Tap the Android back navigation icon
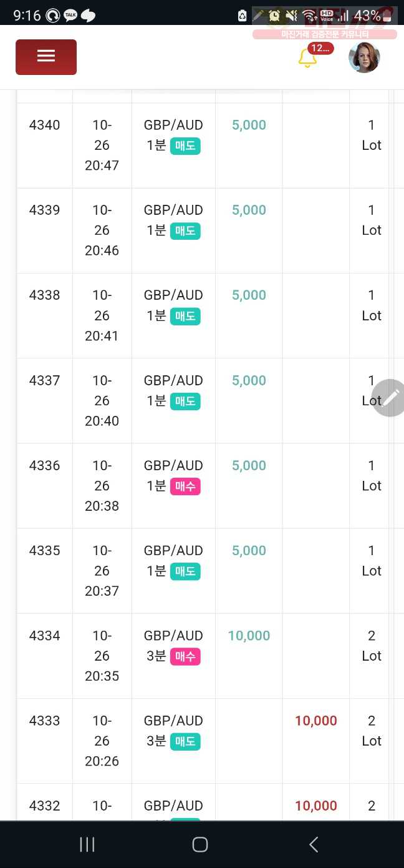 (x=314, y=845)
